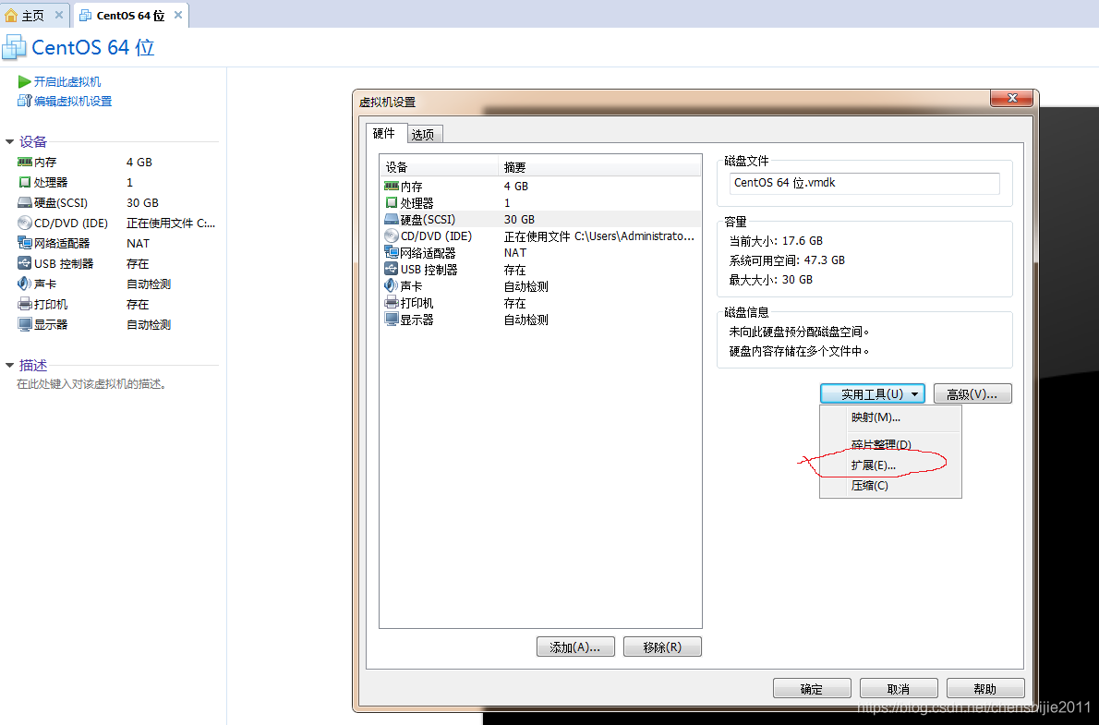
Task: Click the 显示器 display icon
Action: coord(392,319)
